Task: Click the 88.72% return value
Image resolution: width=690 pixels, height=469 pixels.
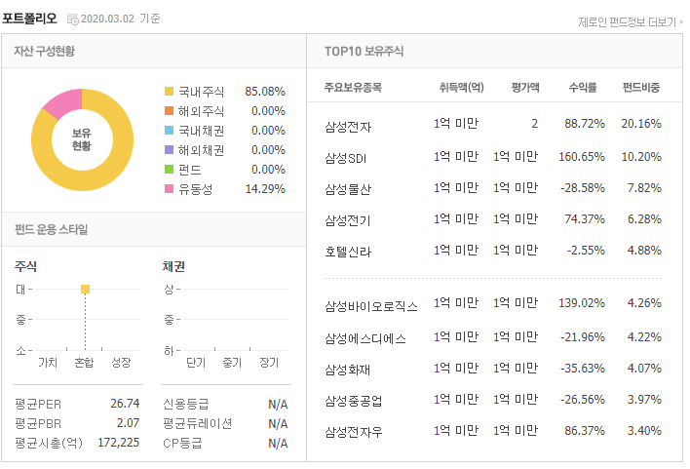Action: [x=585, y=124]
